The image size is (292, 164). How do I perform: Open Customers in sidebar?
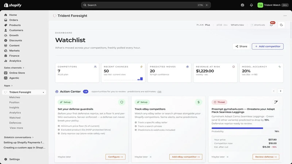(x=16, y=30)
